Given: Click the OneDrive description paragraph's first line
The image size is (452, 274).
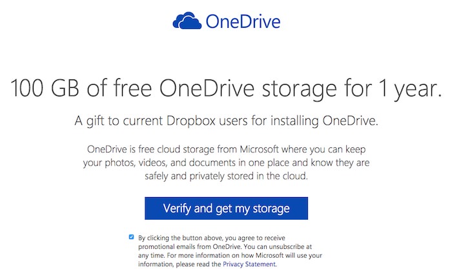Looking at the screenshot, I should (x=226, y=149).
